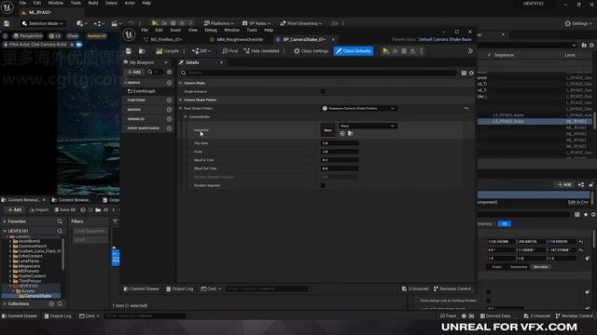
Task: Add a new macro with MACROS plus icon
Action: (x=169, y=110)
